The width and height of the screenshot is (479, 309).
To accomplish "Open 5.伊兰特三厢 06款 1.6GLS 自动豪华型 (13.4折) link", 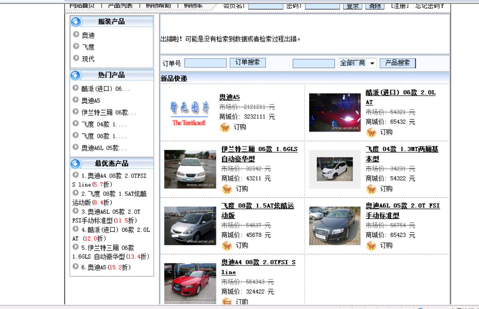I will pyautogui.click(x=111, y=252).
